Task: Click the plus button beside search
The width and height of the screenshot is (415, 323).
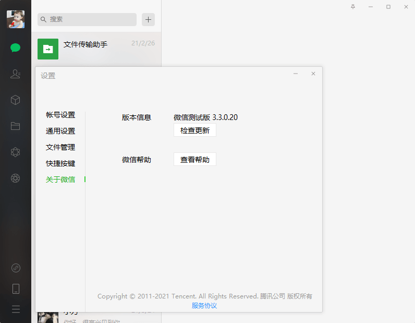Action: tap(149, 19)
